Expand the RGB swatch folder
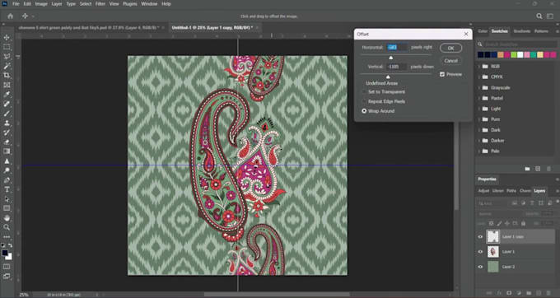This screenshot has height=298, width=560. 479,67
